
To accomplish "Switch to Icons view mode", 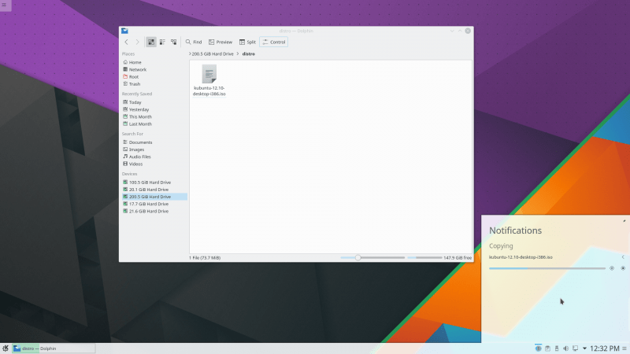I will click(151, 42).
